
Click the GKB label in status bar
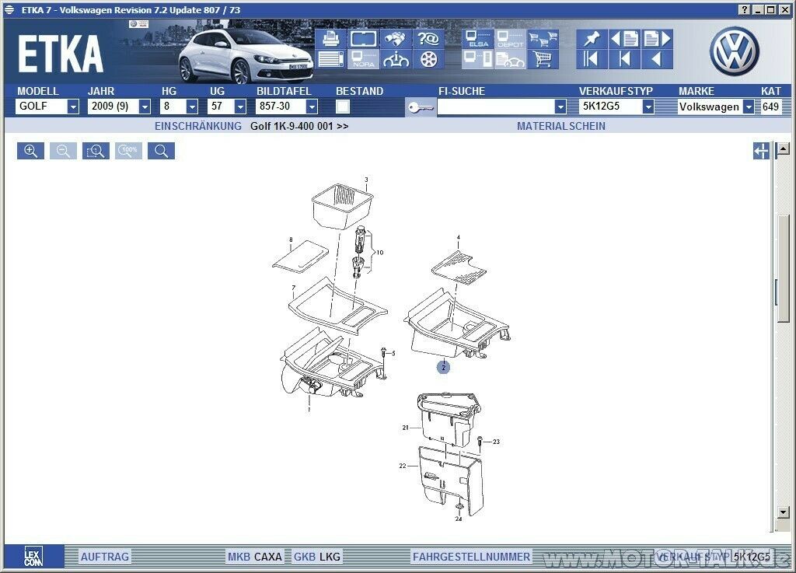pos(305,557)
